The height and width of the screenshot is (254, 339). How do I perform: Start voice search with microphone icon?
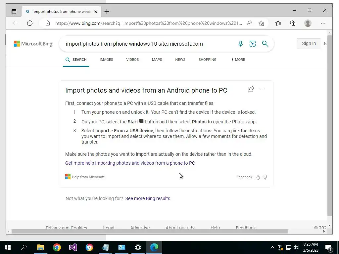[240, 44]
